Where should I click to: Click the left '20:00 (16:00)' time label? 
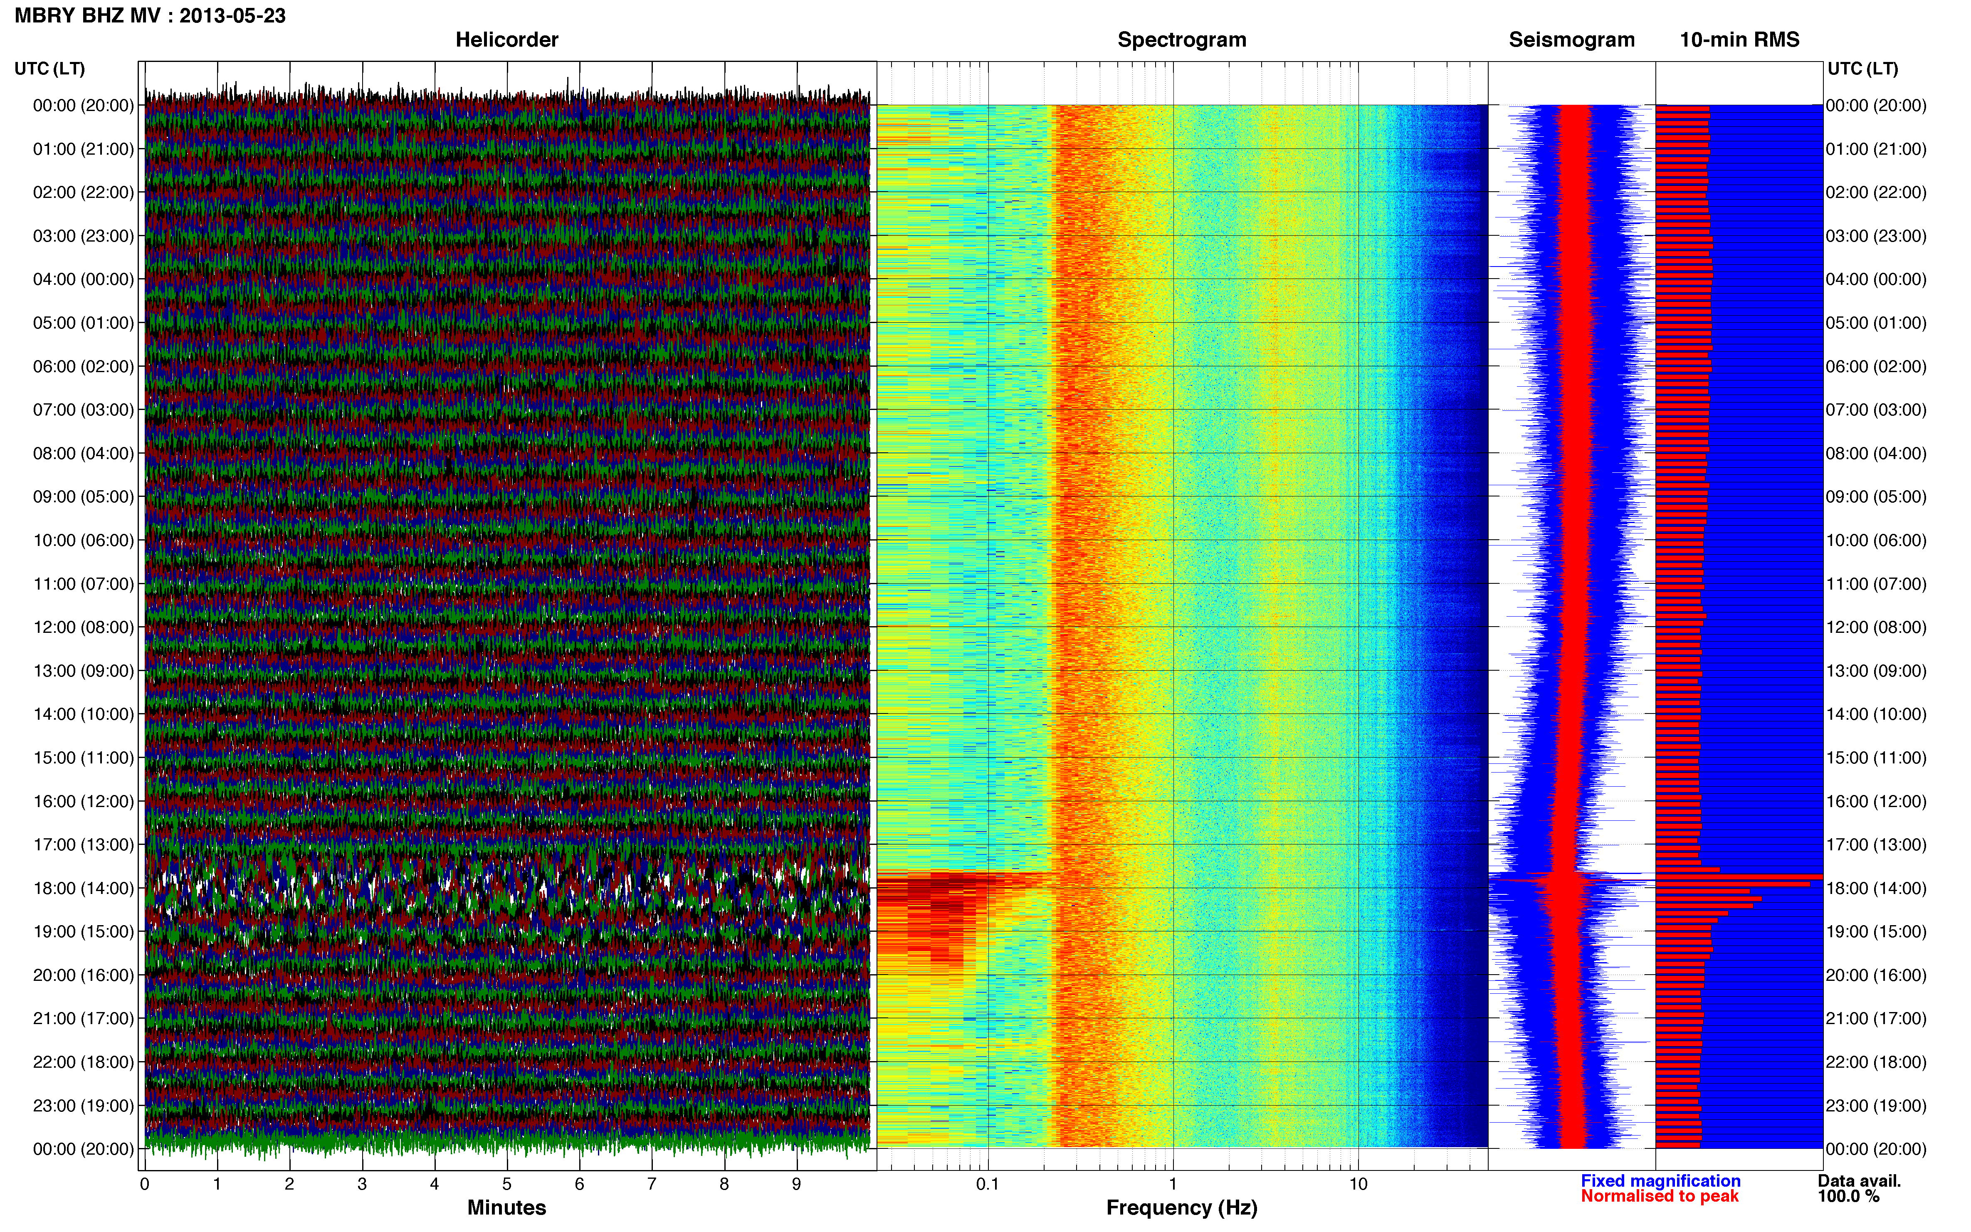pos(83,975)
